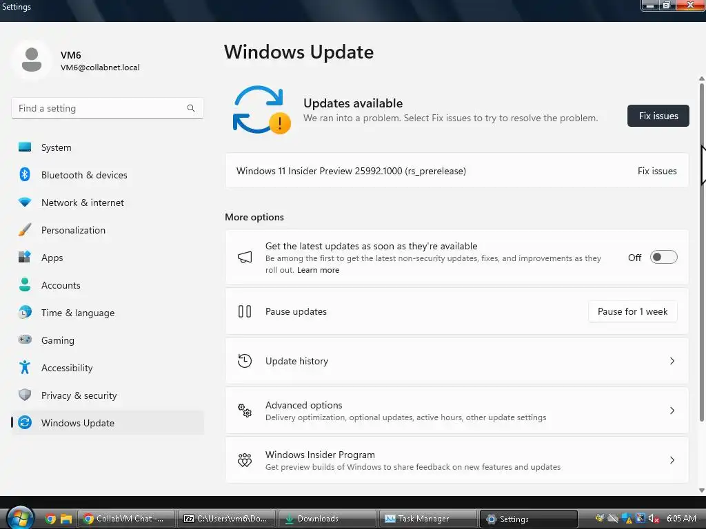Click the Updates available status text
Viewport: 706px width, 529px height.
(x=353, y=103)
